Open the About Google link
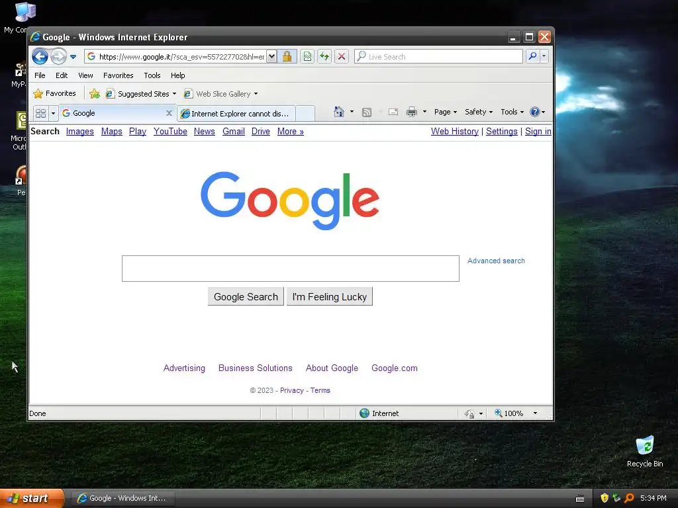Image resolution: width=678 pixels, height=508 pixels. pos(332,368)
